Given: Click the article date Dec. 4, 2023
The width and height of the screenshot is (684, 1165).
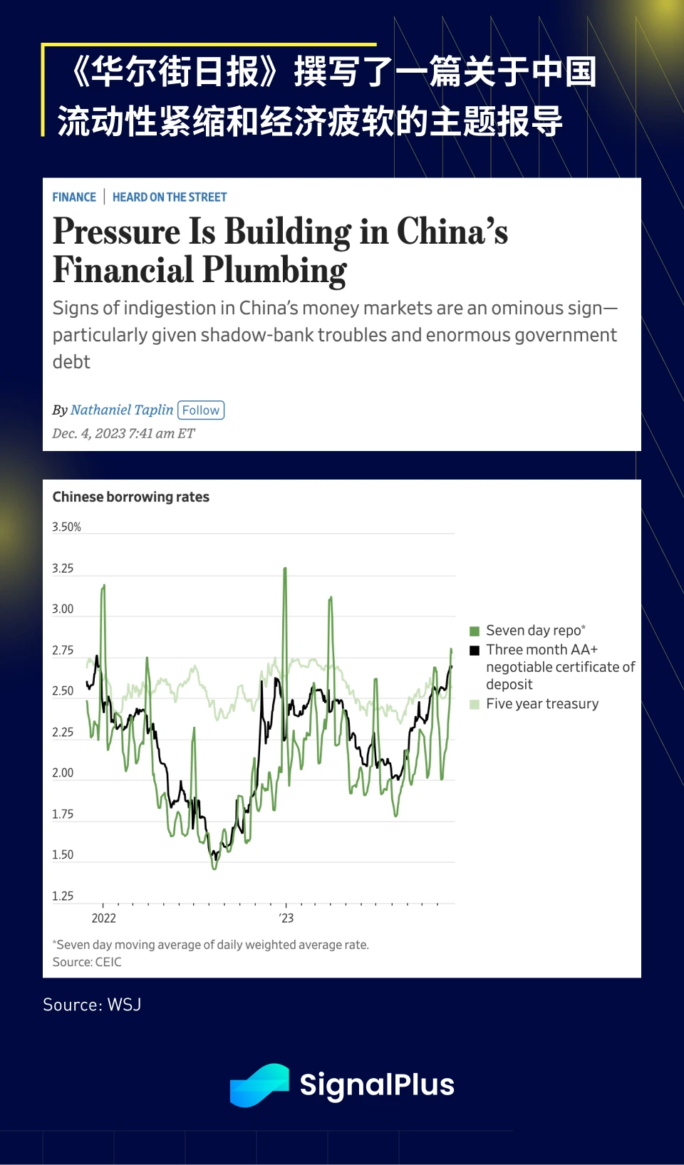Looking at the screenshot, I should [123, 433].
